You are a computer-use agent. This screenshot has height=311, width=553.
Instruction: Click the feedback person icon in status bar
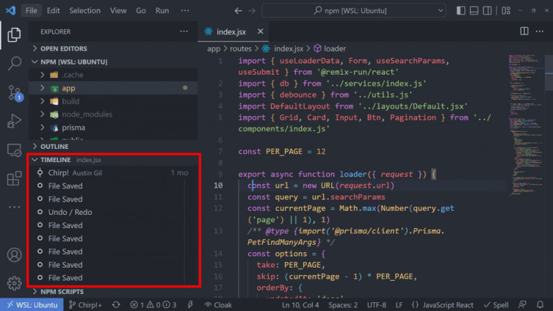tap(522, 305)
